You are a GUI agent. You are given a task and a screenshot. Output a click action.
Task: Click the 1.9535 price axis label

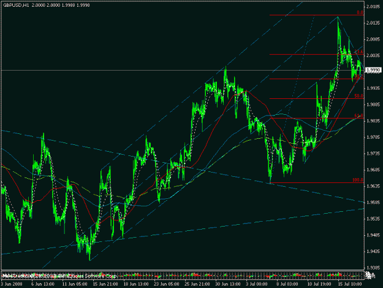coord(373,219)
